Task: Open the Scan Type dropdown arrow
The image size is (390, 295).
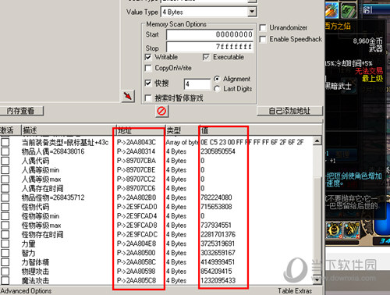Action: click(x=252, y=1)
